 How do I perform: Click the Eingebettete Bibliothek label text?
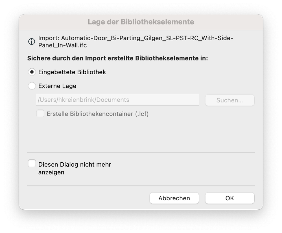(72, 72)
